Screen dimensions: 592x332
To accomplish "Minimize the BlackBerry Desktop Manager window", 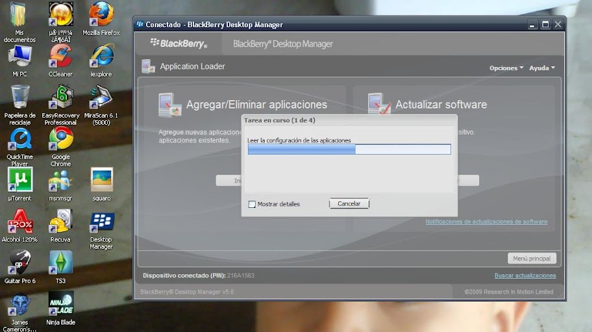I will pyautogui.click(x=532, y=25).
